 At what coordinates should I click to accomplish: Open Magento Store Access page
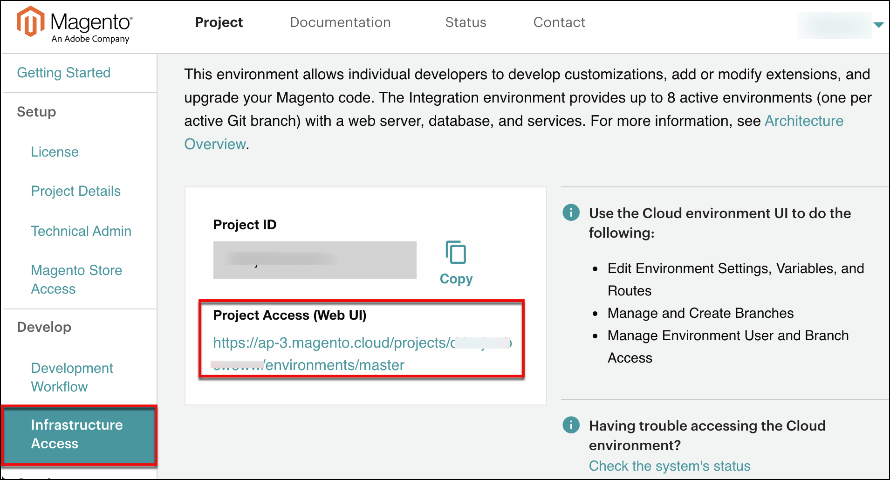pos(76,280)
